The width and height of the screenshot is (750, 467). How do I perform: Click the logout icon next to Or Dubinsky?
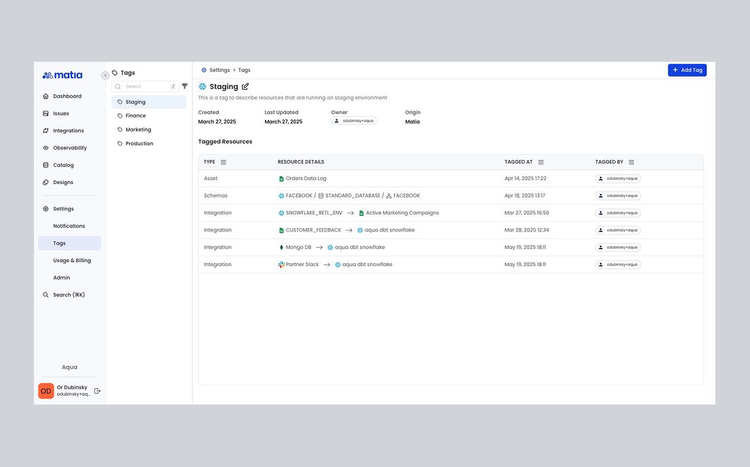point(97,391)
